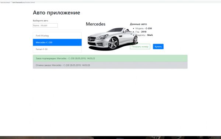Click the browser address bar URL
Viewport: 221px width, 139px height.
[x=24, y=2]
